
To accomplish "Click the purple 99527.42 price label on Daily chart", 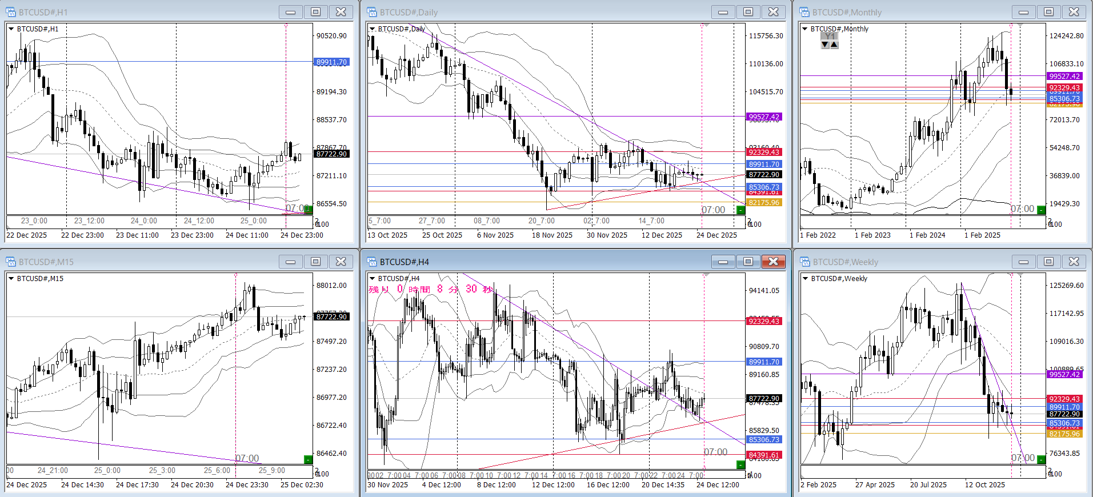I will [x=764, y=117].
